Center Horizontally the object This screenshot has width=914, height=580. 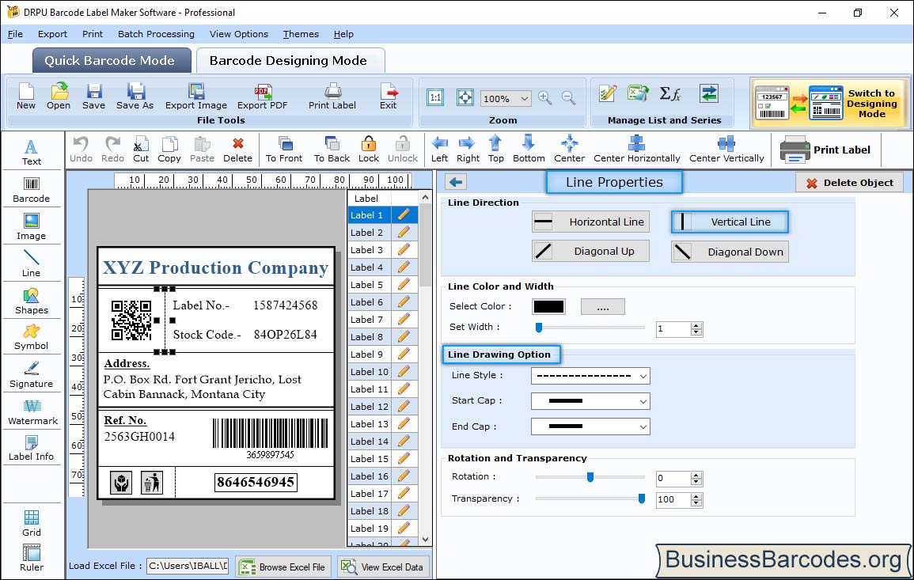click(636, 150)
